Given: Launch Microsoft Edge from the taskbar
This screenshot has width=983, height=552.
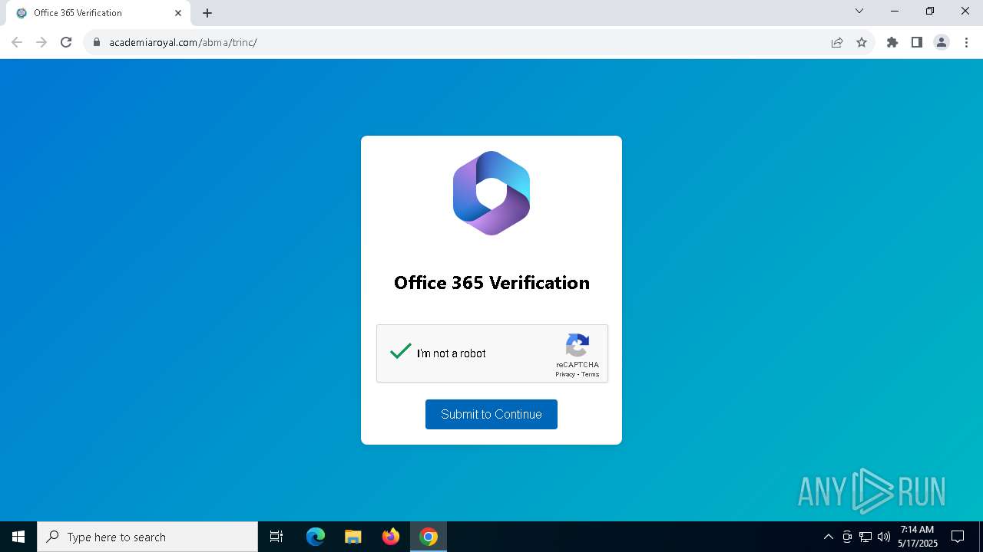Looking at the screenshot, I should click(316, 537).
